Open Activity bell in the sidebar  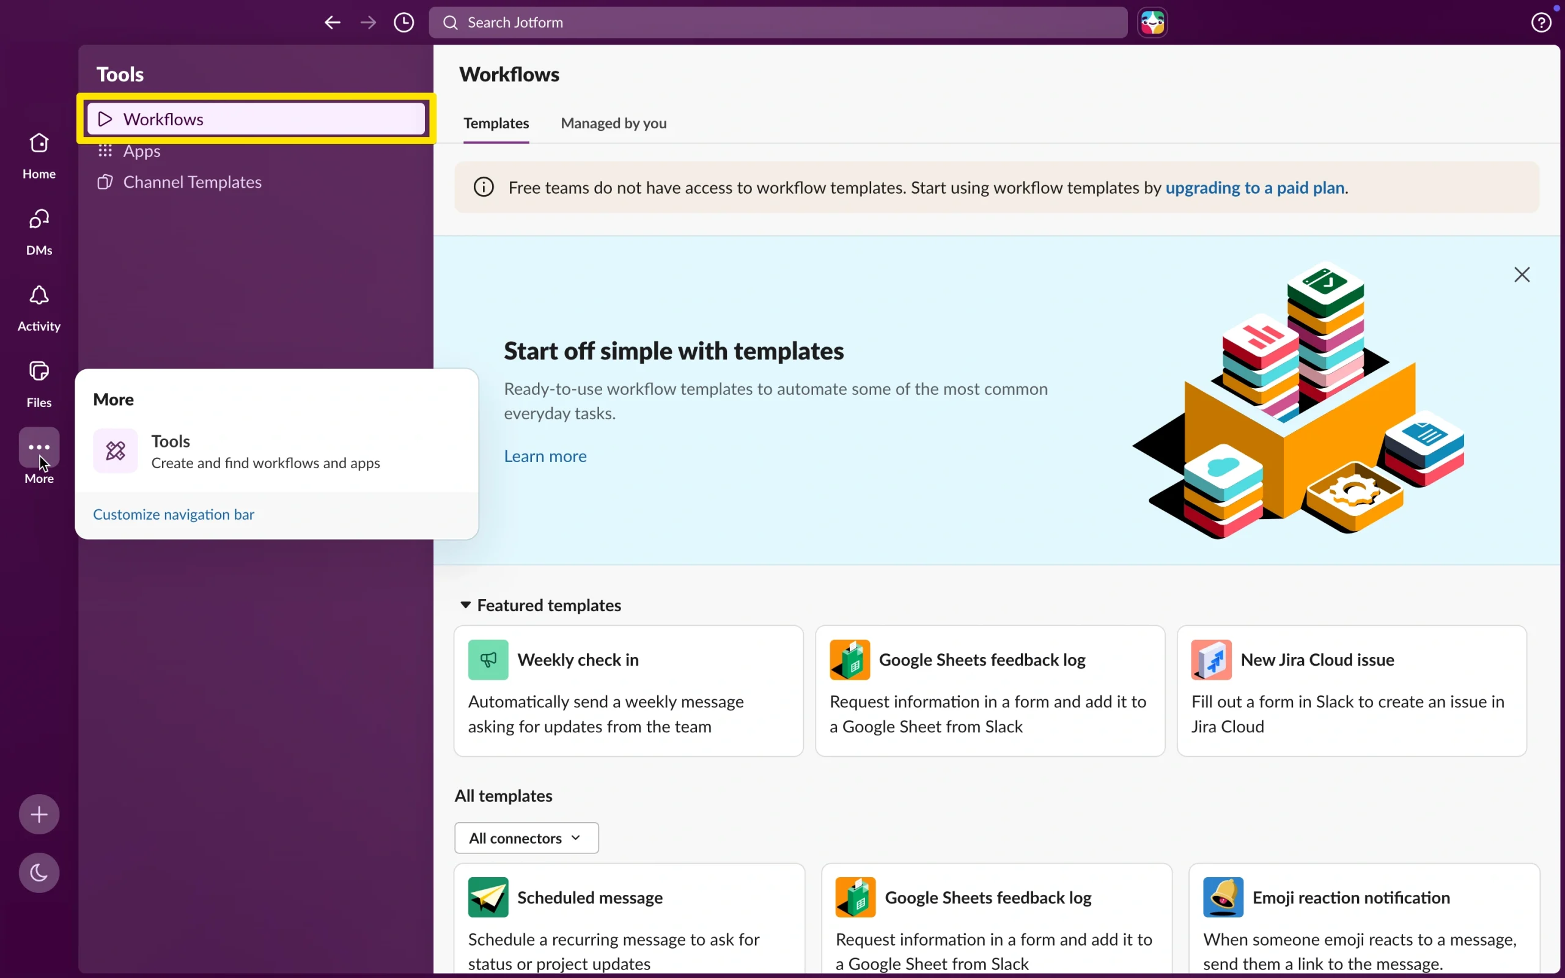click(x=39, y=308)
